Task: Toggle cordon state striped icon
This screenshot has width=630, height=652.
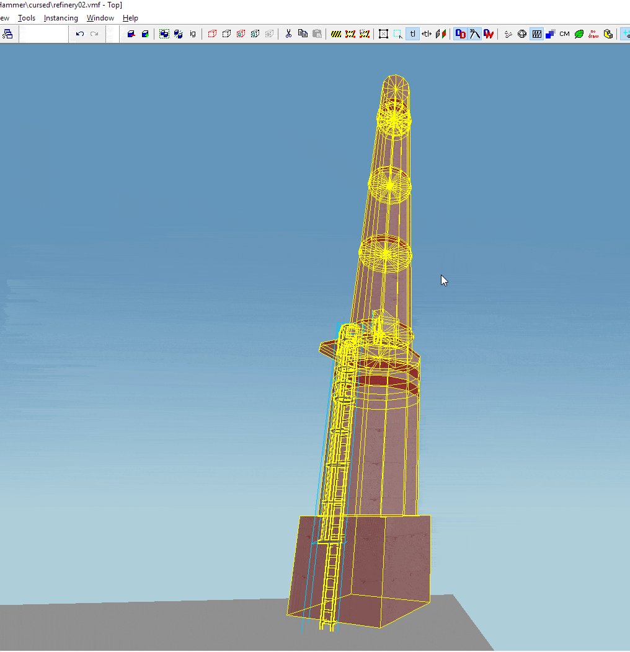Action: click(x=336, y=33)
